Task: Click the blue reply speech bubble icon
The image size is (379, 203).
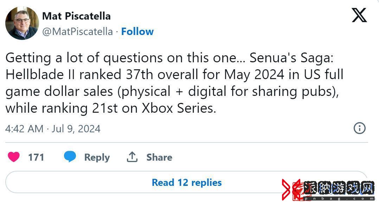Action: [x=70, y=156]
